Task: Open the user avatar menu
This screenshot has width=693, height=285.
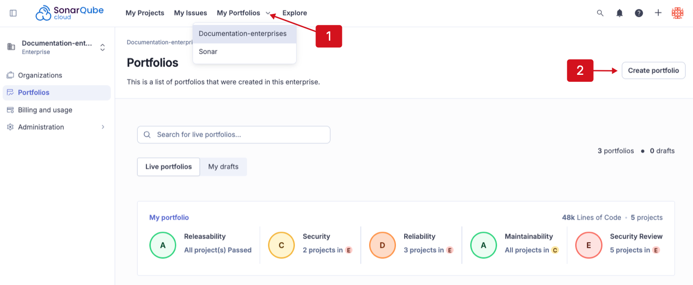Action: point(677,13)
